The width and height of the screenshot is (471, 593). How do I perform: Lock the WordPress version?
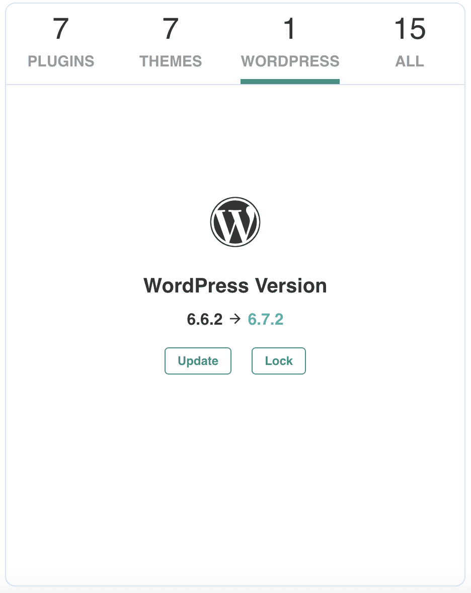pyautogui.click(x=279, y=361)
